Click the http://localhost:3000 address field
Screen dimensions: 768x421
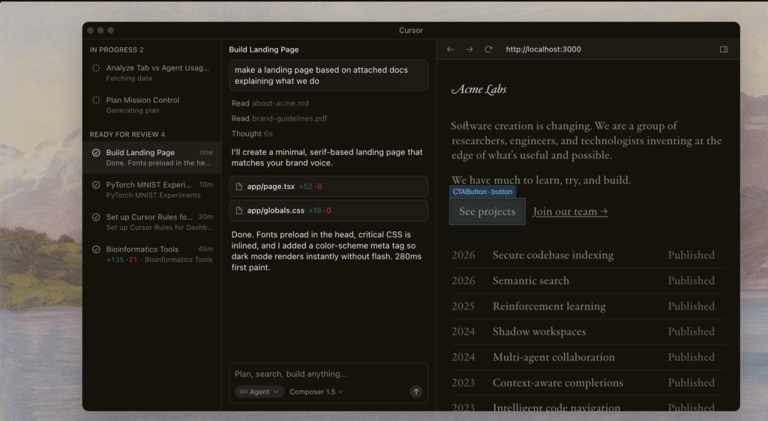pyautogui.click(x=543, y=49)
